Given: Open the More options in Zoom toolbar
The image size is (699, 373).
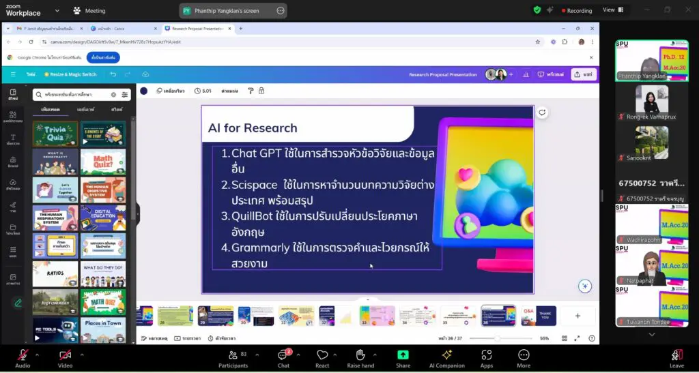Looking at the screenshot, I should point(524,359).
